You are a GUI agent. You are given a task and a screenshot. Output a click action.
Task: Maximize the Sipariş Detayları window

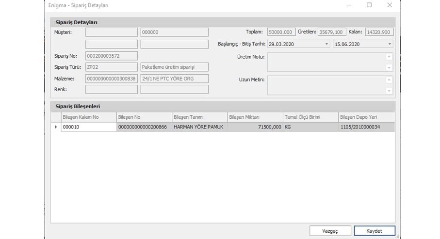(x=369, y=5)
